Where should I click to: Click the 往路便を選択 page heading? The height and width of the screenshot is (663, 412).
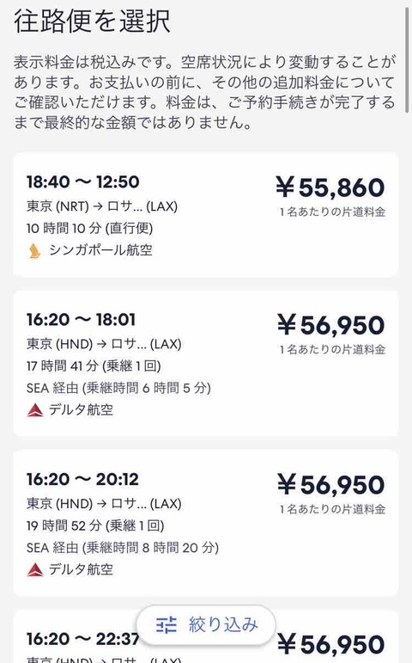[x=92, y=21]
